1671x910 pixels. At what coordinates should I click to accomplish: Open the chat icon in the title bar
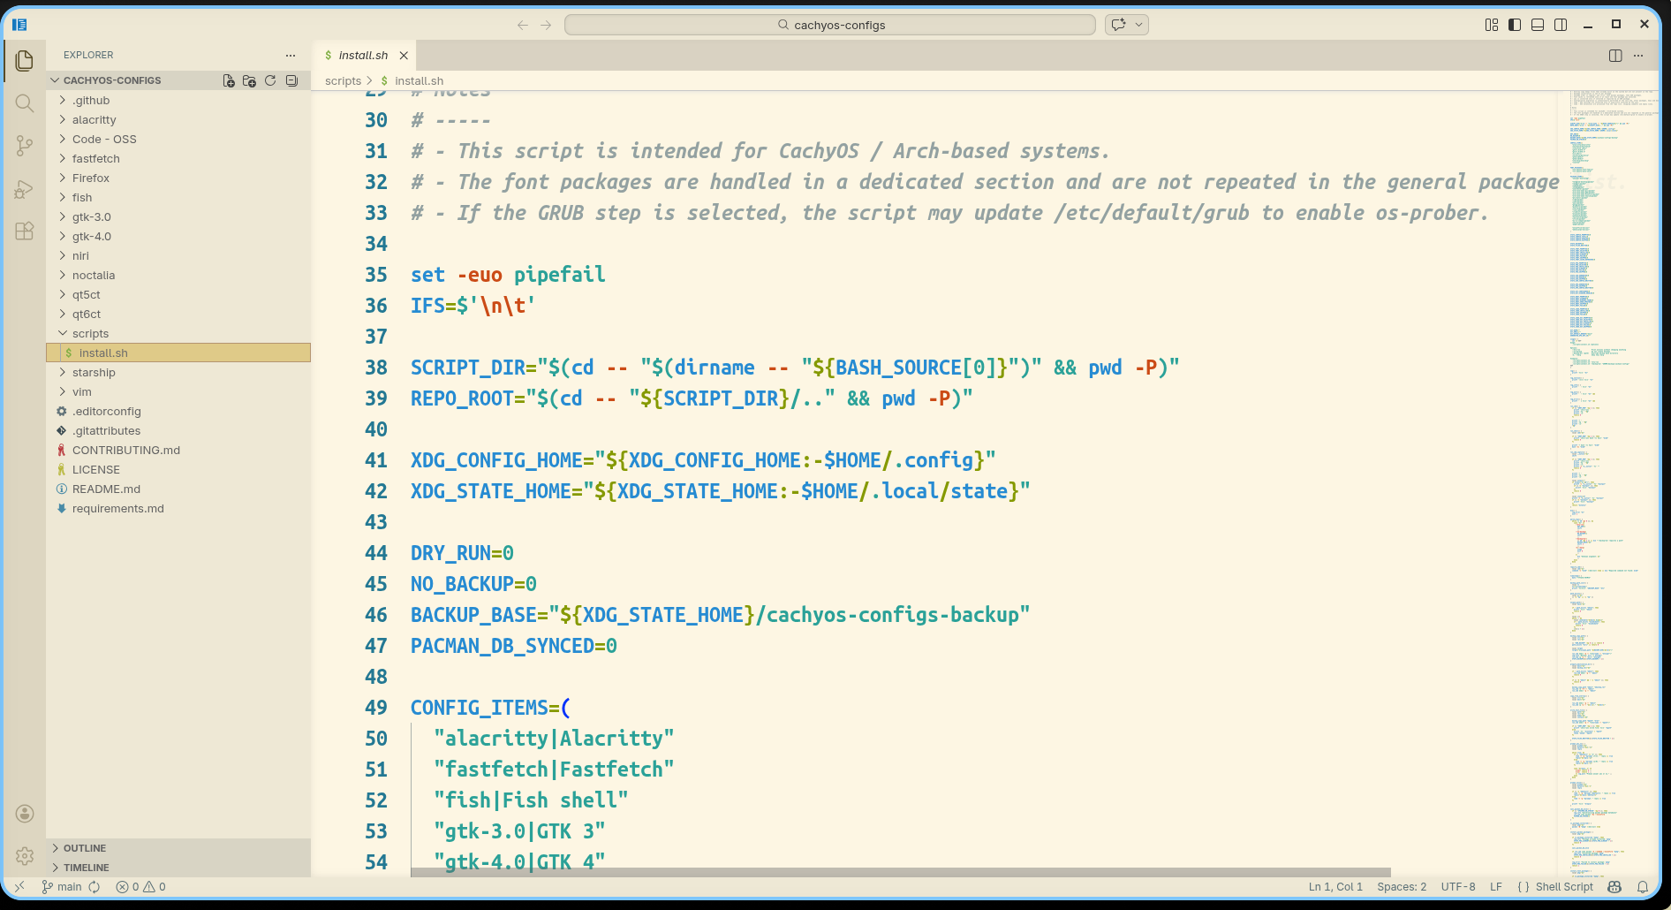[1118, 25]
